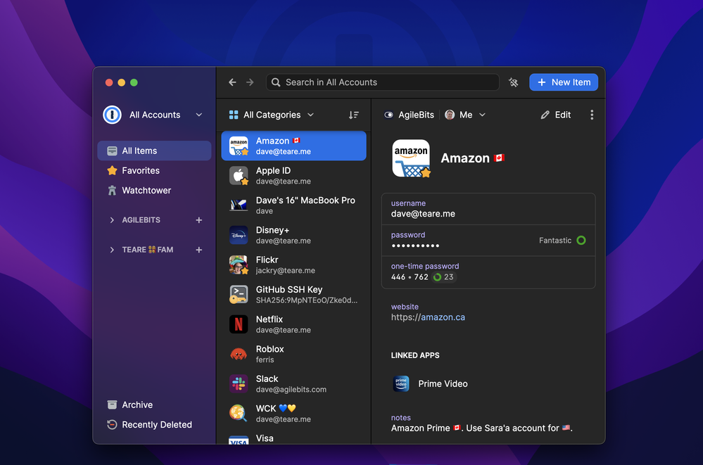Click the Search in All Accounts field

(x=384, y=82)
